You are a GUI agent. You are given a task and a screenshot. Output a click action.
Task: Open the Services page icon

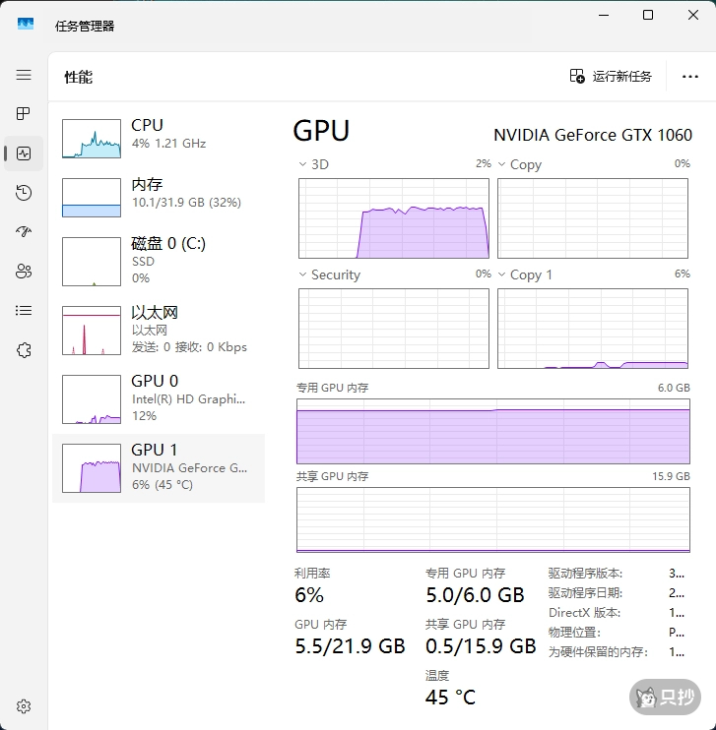[24, 350]
